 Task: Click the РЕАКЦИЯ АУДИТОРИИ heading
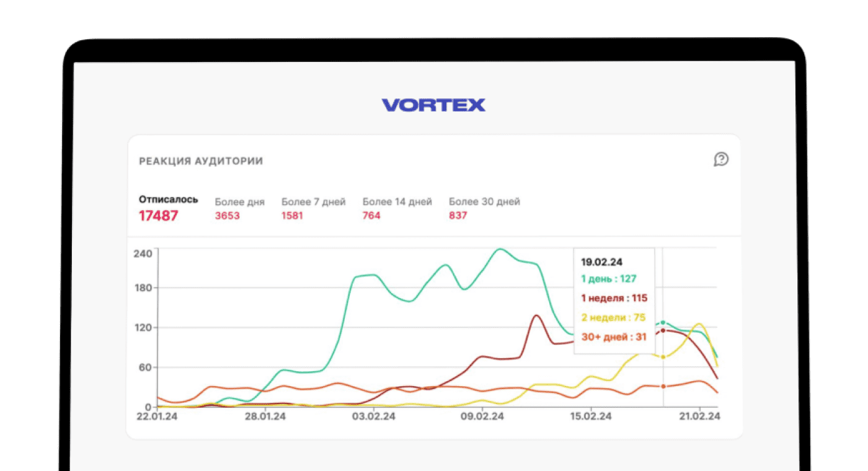pyautogui.click(x=201, y=161)
